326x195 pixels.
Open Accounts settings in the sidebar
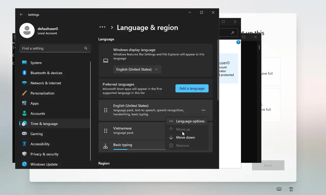pyautogui.click(x=55, y=113)
